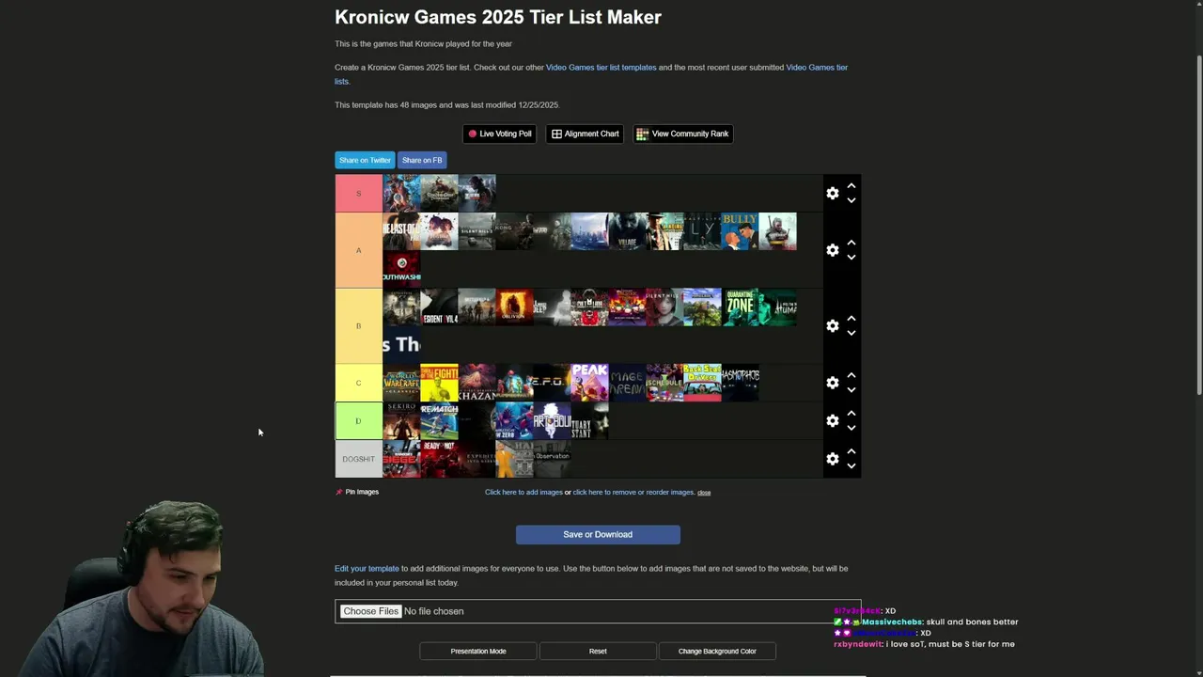Select the World of Warcraft Classic thumbnail
Viewport: 1203px width, 677px height.
tap(401, 383)
